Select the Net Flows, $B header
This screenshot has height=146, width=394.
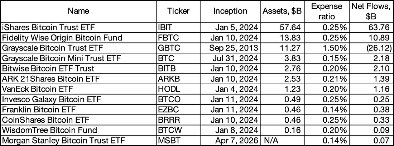pos(371,11)
